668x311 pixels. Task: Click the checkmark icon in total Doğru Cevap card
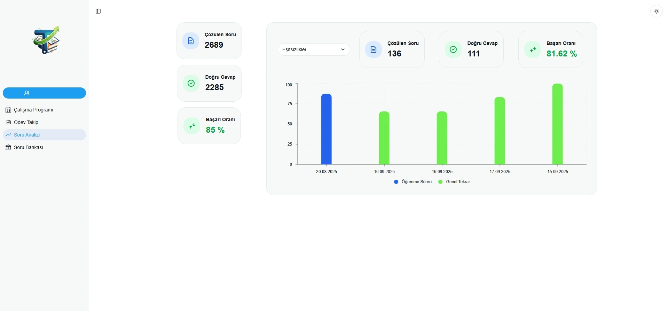tap(191, 83)
